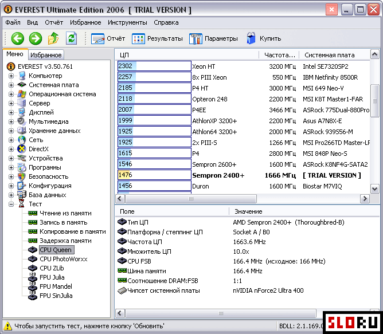Click the Купить buy button
The width and height of the screenshot is (383, 334).
coord(264,38)
